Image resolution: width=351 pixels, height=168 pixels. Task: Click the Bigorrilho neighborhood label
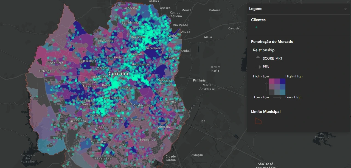coord(98,77)
